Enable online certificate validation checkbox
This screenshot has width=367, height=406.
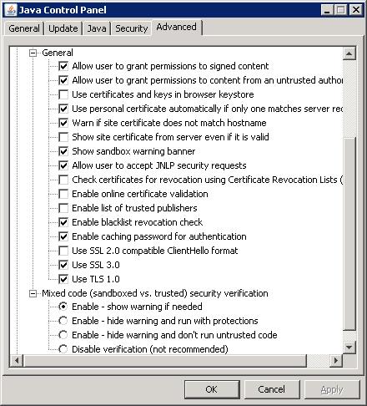coord(63,194)
